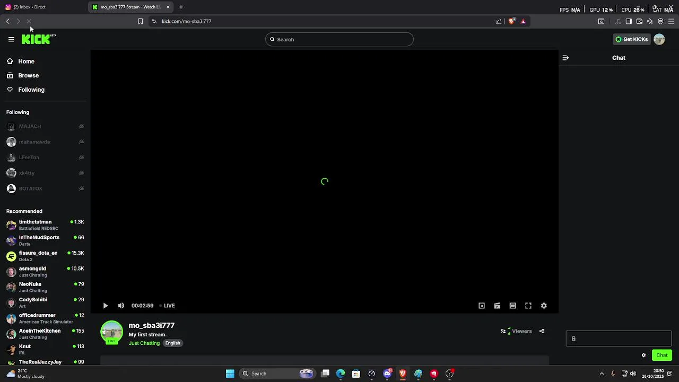
Task: Enter fullscreen video mode
Action: [x=528, y=306]
